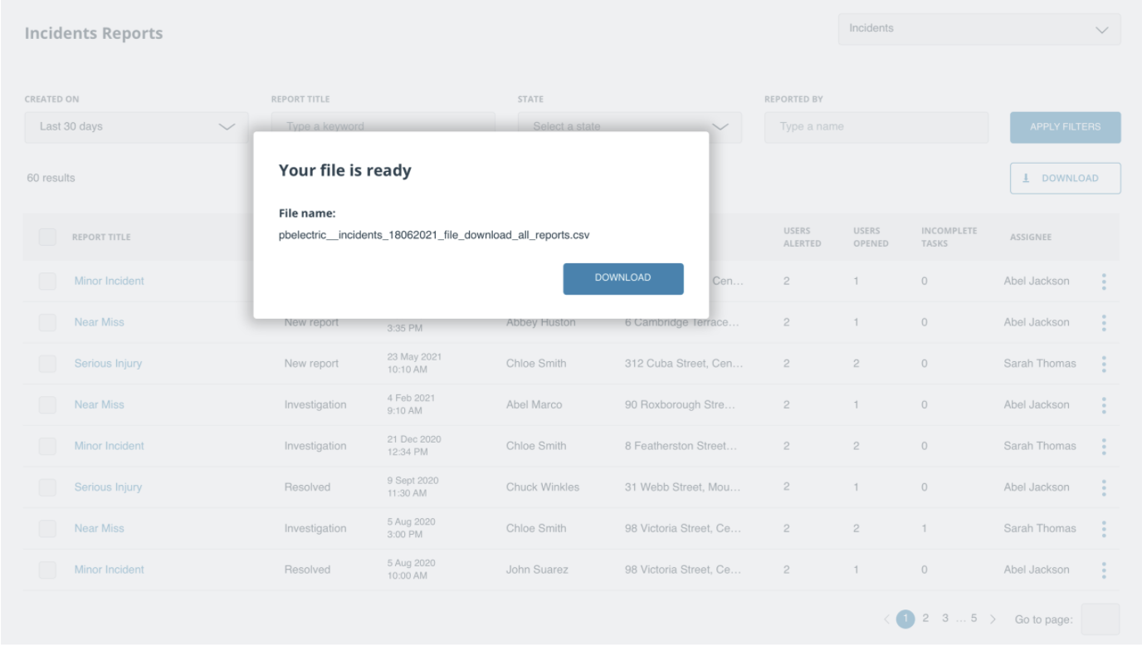Click the 'Incidents Reports' page title
The width and height of the screenshot is (1142, 651).
94,34
